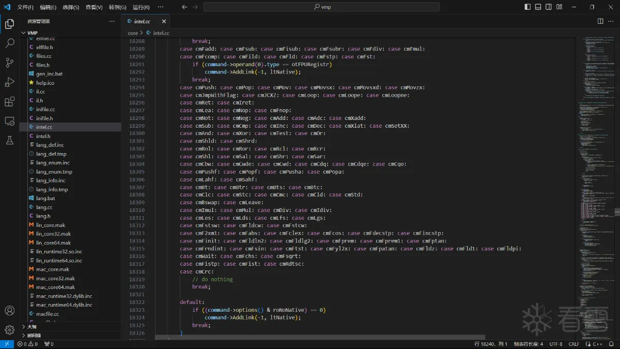
Task: Open files.cc in the explorer
Action: pos(70,56)
